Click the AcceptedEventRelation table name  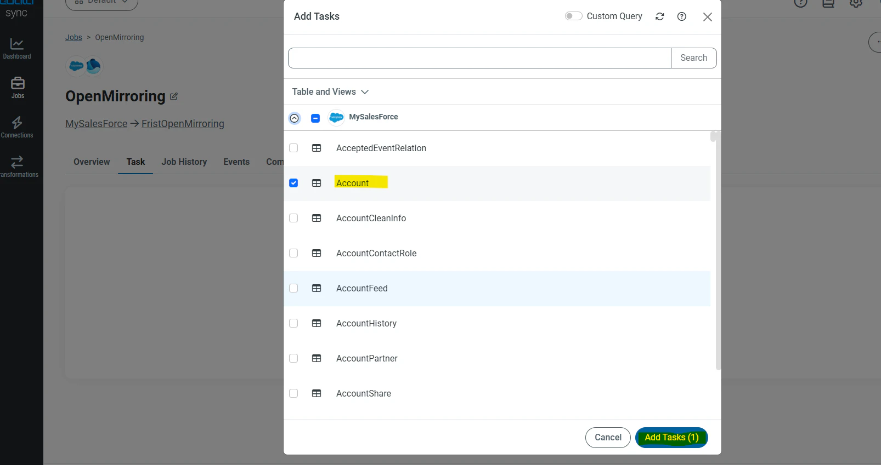point(381,148)
